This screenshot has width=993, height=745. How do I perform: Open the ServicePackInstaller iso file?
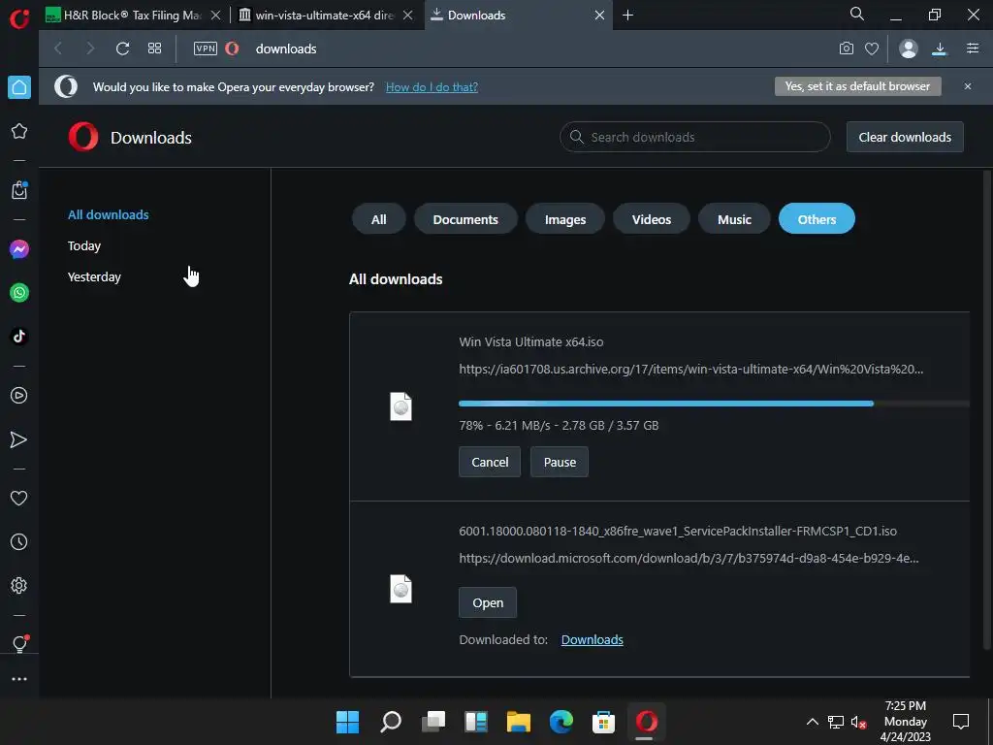488,602
